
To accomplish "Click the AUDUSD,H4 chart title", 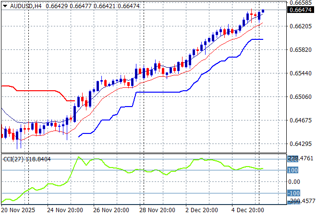I will [22, 5].
